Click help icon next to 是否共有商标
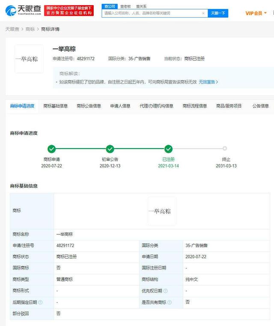The image size is (274, 326). [x=170, y=302]
